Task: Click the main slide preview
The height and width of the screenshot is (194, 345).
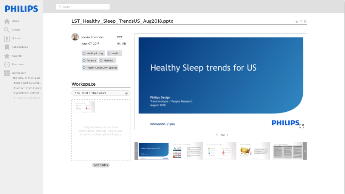Action: pyautogui.click(x=221, y=82)
